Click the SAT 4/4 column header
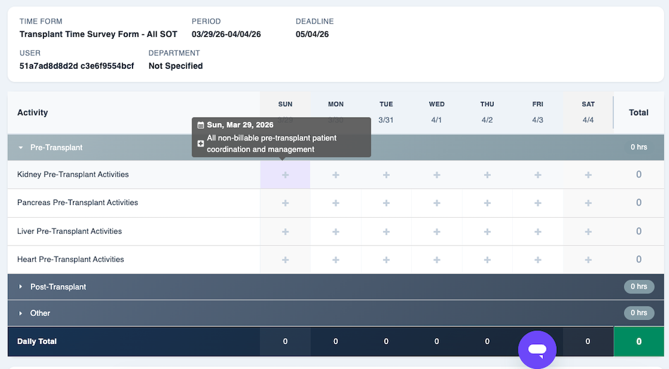This screenshot has width=669, height=369. click(588, 112)
